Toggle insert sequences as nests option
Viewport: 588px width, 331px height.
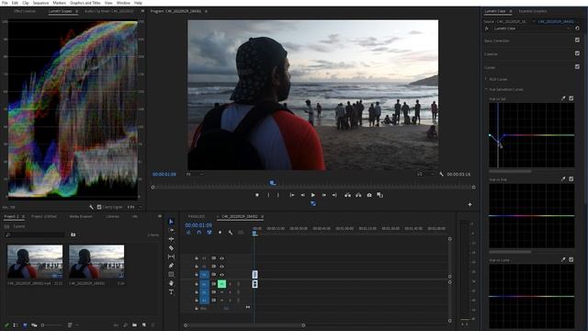click(188, 233)
